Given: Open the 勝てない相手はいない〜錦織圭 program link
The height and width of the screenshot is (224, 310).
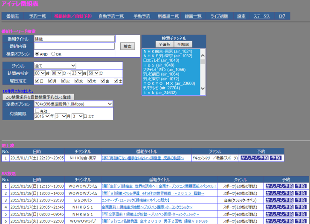Looking at the screenshot, I should [143, 158].
